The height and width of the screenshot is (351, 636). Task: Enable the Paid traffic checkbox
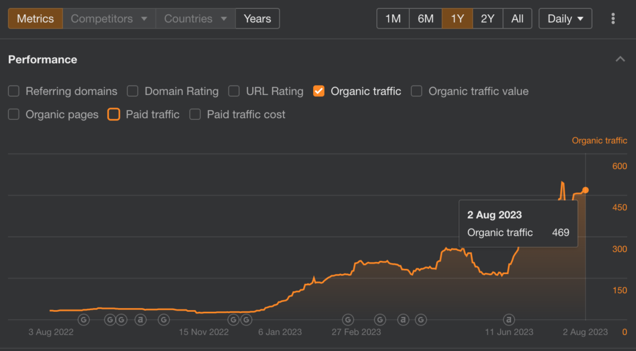click(x=114, y=114)
